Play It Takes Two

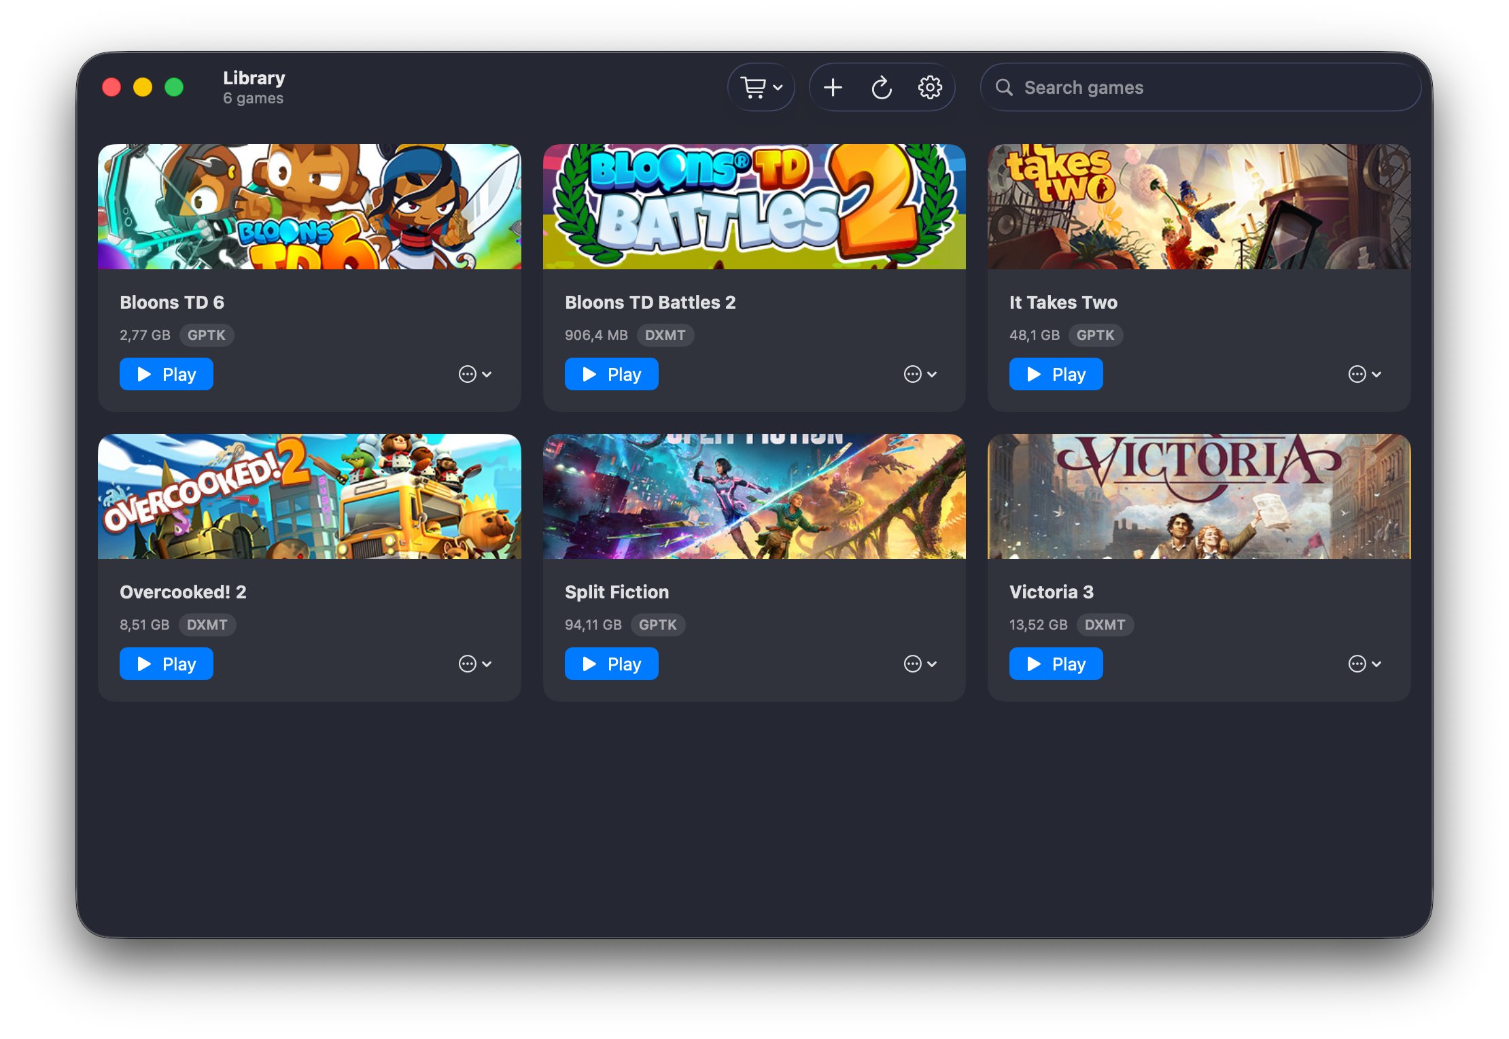pyautogui.click(x=1056, y=374)
